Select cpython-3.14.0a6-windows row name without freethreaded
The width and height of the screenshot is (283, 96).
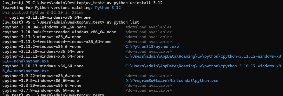tap(44, 27)
